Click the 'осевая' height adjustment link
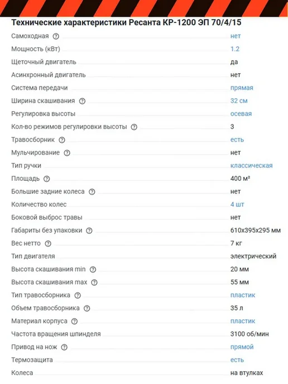This screenshot has height=384, width=288. [x=241, y=114]
